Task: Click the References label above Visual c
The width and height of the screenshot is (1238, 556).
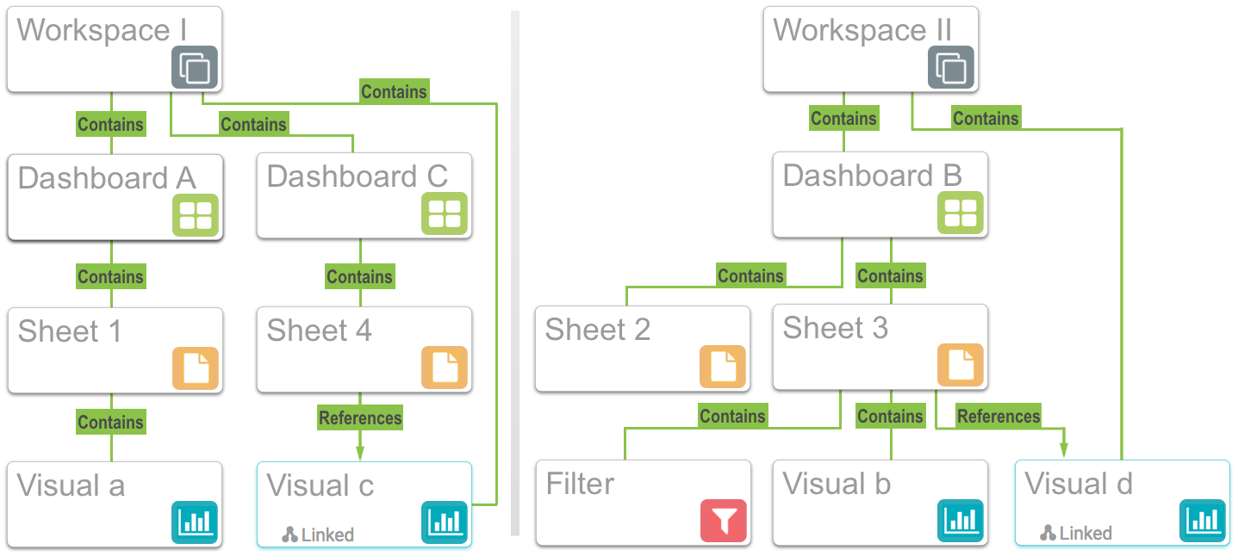Action: (360, 418)
